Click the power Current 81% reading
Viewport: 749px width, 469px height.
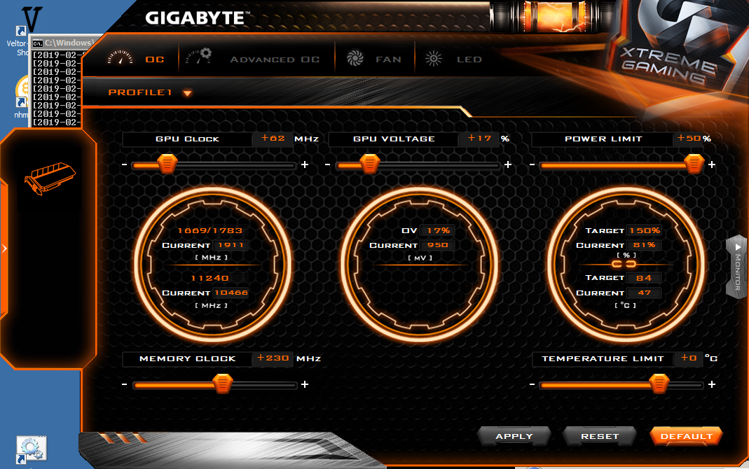tap(645, 245)
